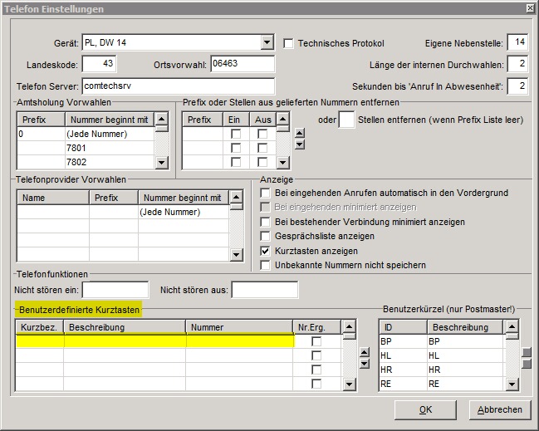Toggle the first Nr.Erg. checkbox in Kurztasten table
539x431 pixels.
point(316,341)
